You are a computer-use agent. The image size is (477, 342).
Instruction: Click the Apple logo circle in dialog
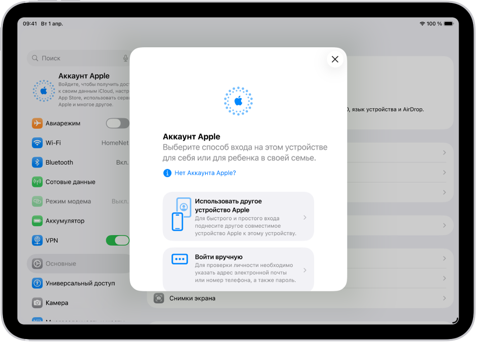click(238, 101)
